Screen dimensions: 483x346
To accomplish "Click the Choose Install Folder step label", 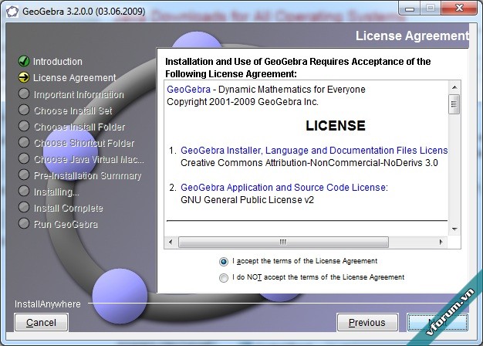I will pyautogui.click(x=79, y=127).
